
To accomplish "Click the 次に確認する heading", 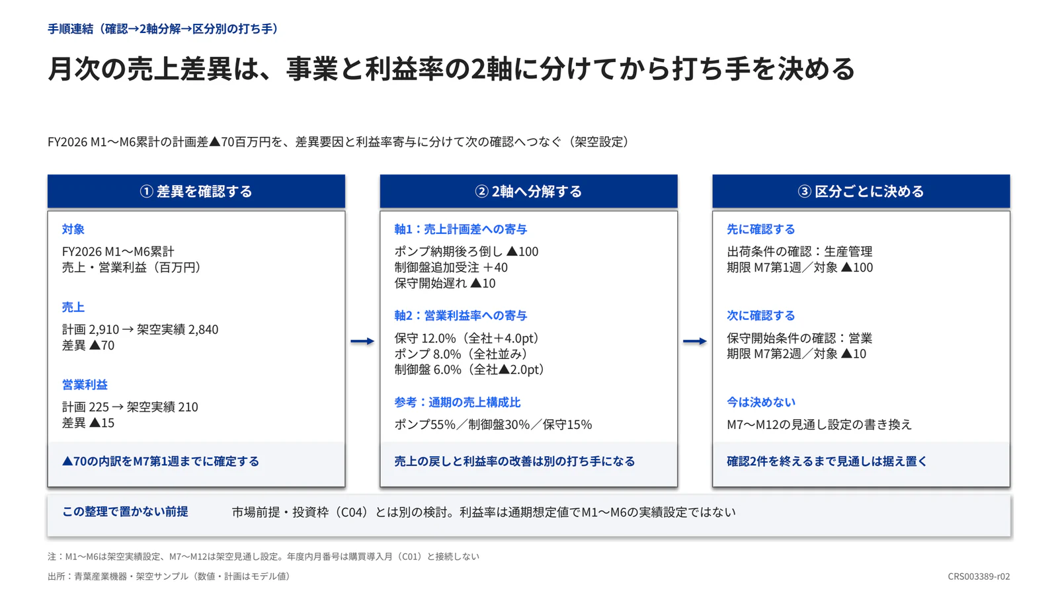I will pos(761,316).
